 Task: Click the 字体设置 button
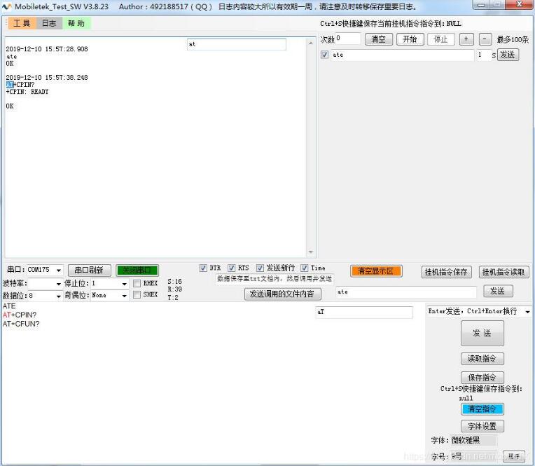click(x=482, y=426)
